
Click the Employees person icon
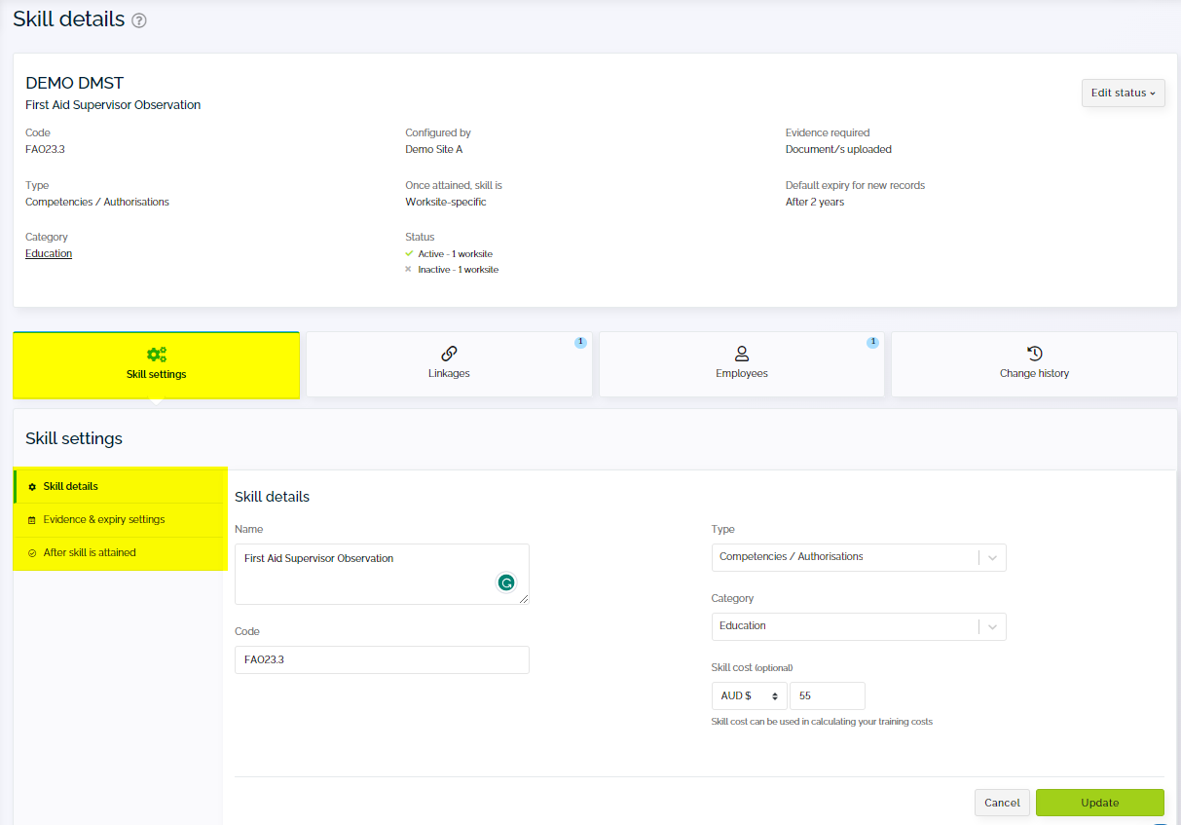pyautogui.click(x=742, y=354)
